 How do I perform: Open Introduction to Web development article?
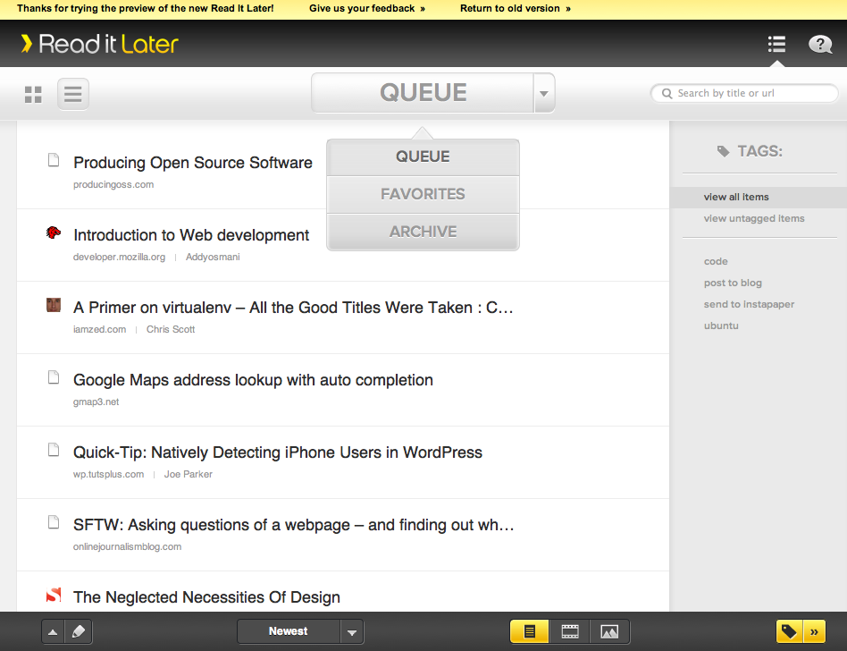(191, 235)
